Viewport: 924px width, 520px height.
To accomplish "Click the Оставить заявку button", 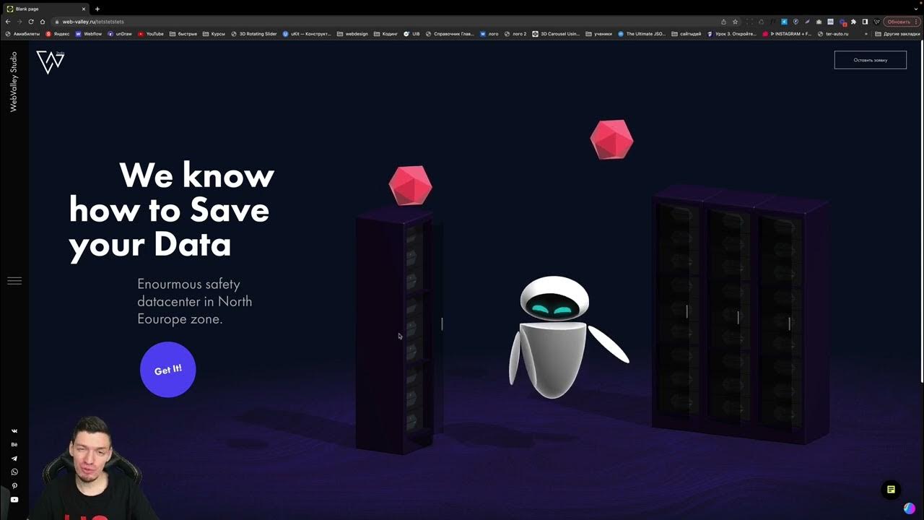I will click(871, 60).
